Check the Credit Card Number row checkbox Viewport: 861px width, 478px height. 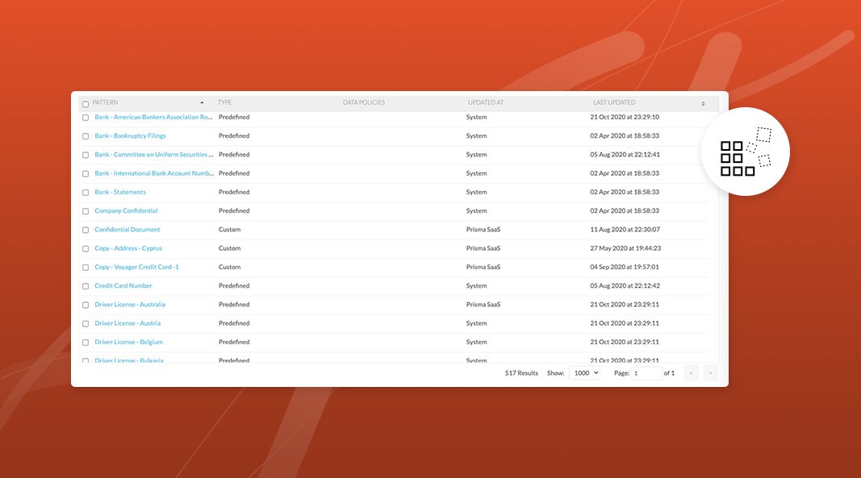tap(85, 286)
